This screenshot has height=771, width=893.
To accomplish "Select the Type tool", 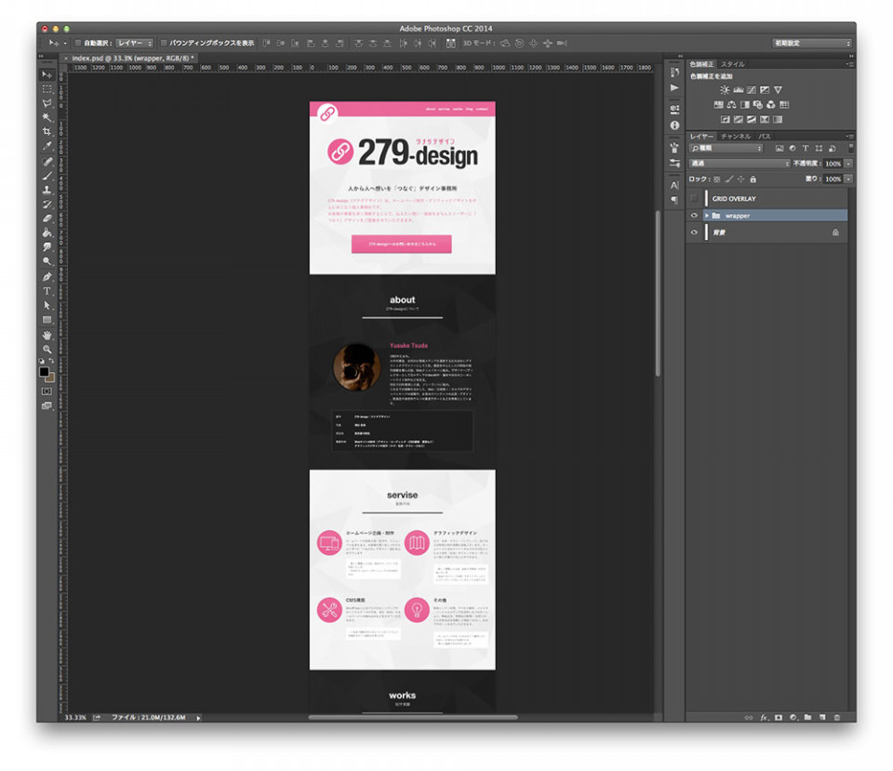I will coord(47,291).
